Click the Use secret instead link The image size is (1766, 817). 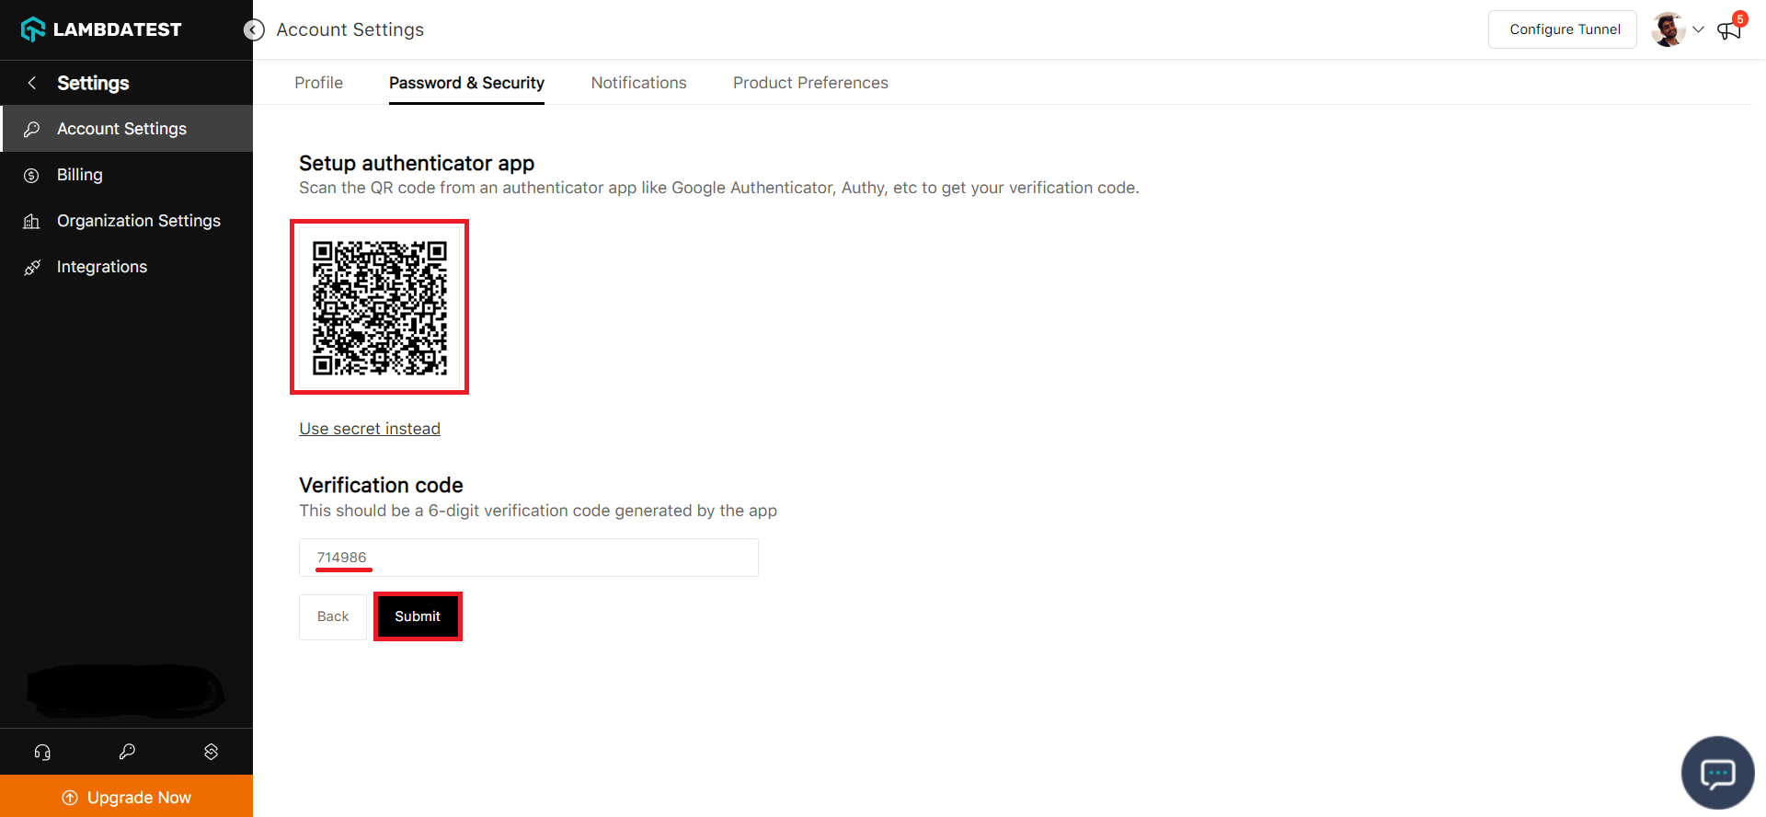370,429
